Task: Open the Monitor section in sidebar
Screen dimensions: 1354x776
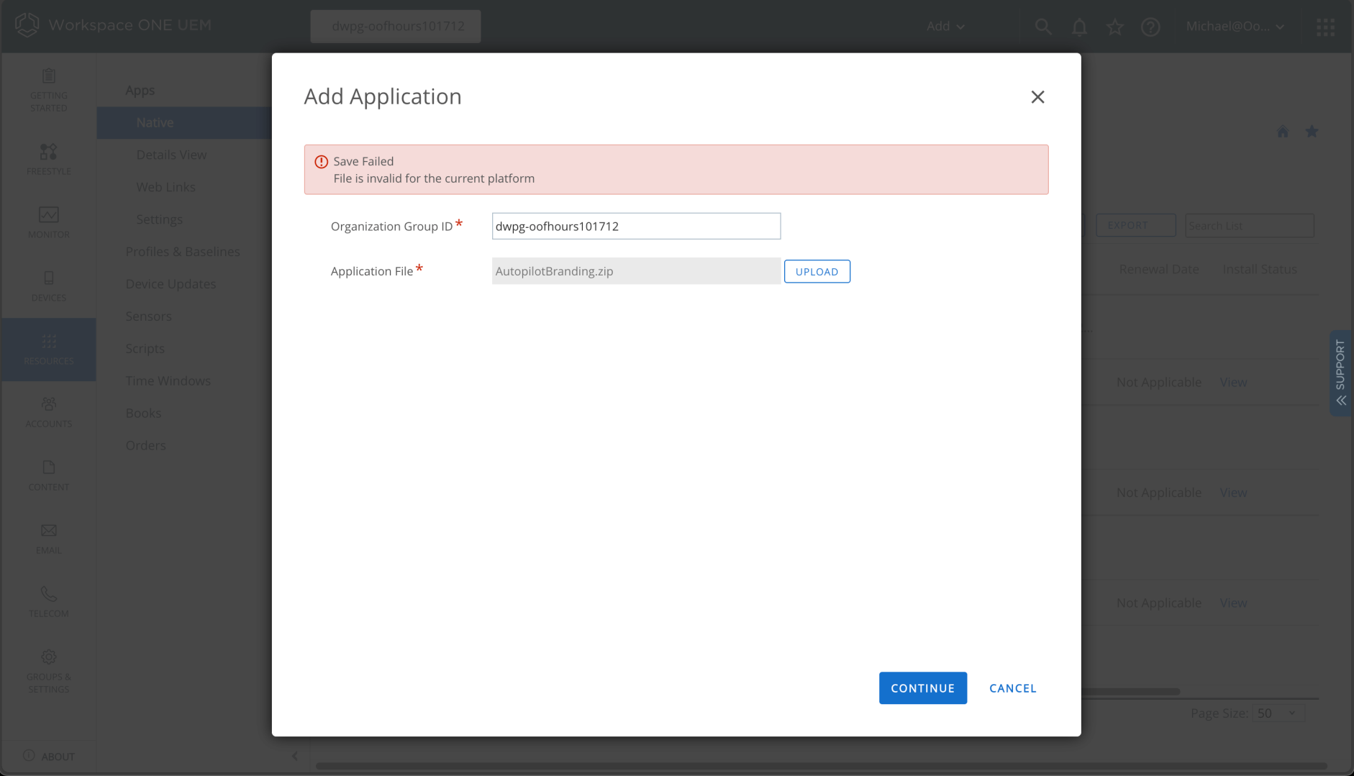Action: click(x=49, y=222)
